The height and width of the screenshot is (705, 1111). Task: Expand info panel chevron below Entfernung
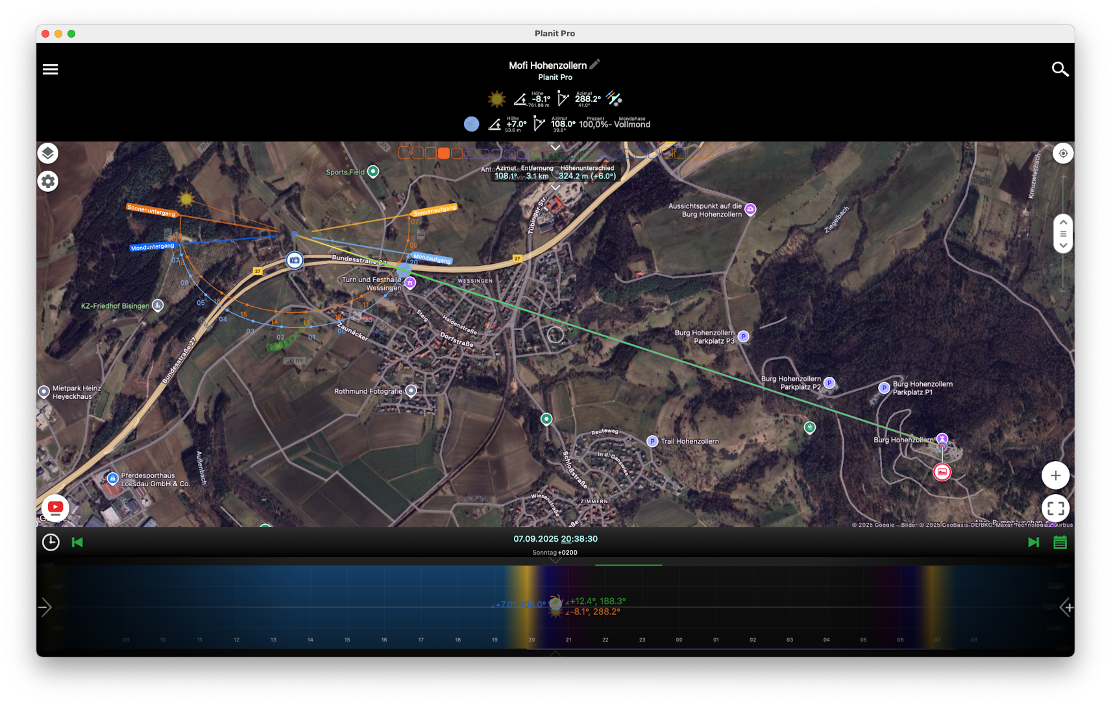click(x=555, y=187)
